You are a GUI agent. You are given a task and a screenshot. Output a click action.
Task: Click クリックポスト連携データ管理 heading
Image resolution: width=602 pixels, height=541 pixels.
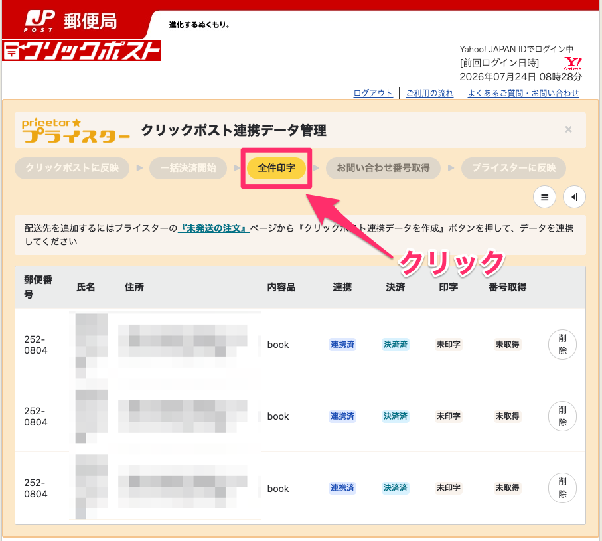pos(234,131)
